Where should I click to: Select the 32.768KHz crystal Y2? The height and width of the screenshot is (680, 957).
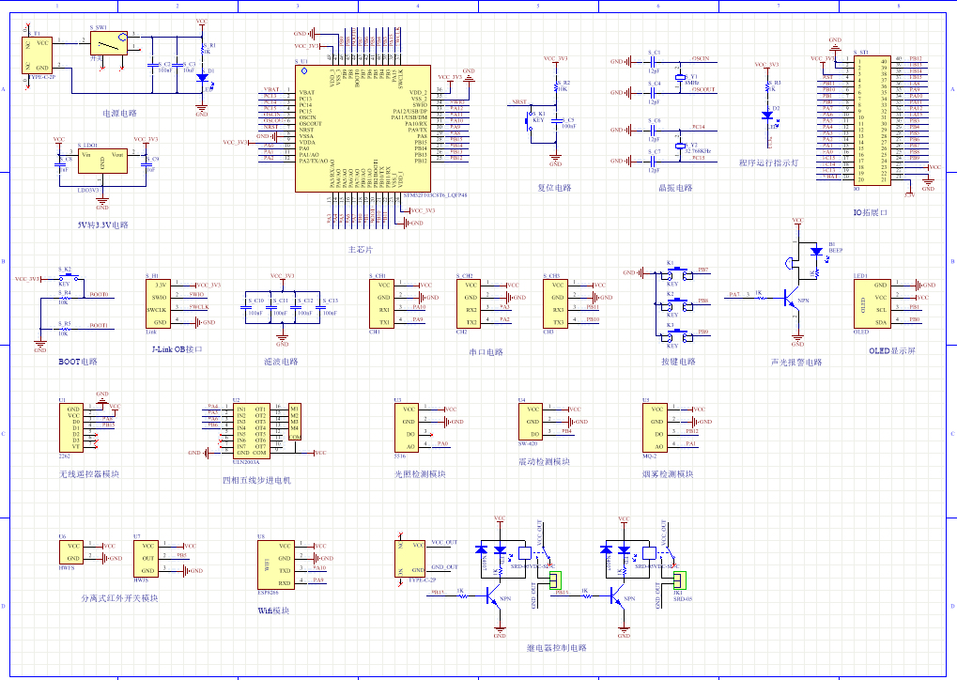(683, 147)
